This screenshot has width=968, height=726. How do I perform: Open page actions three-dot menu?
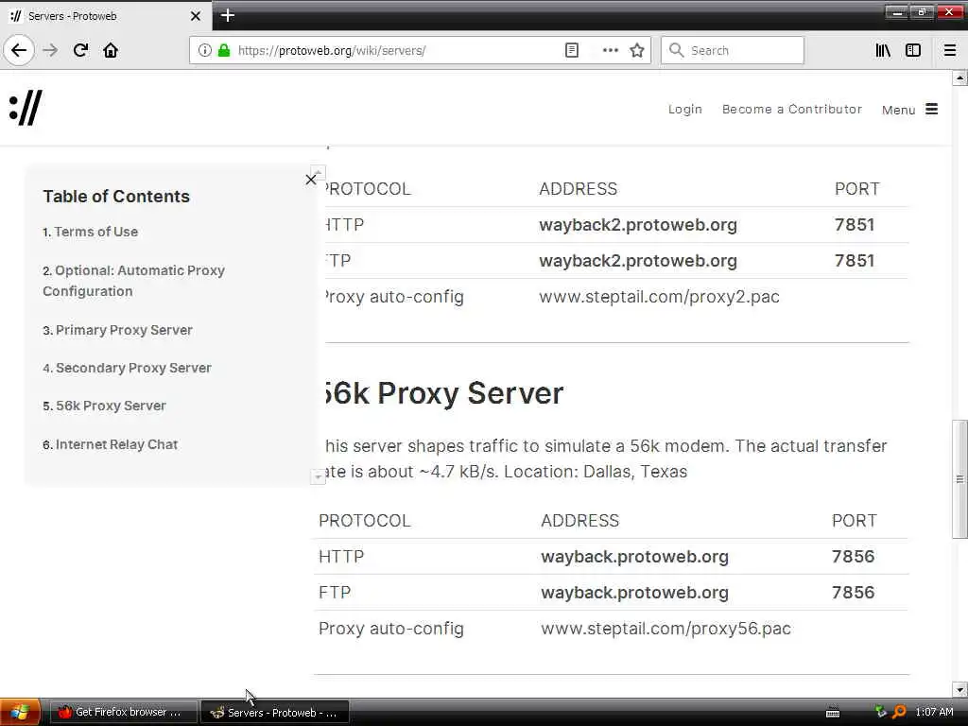tap(610, 50)
